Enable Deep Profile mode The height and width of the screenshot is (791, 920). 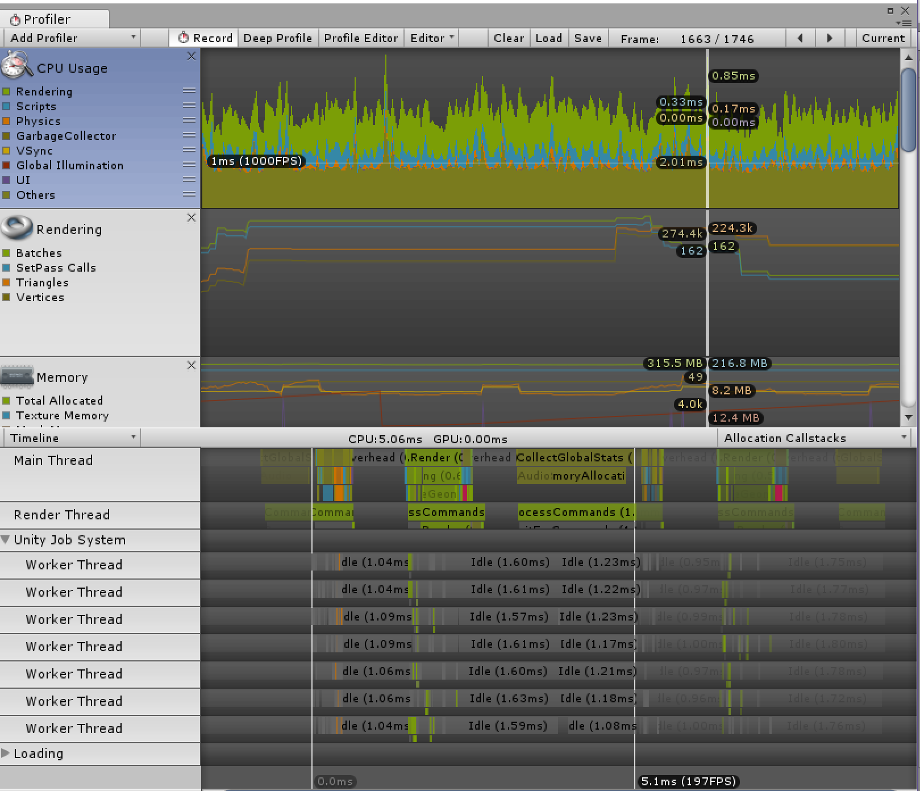[x=277, y=38]
